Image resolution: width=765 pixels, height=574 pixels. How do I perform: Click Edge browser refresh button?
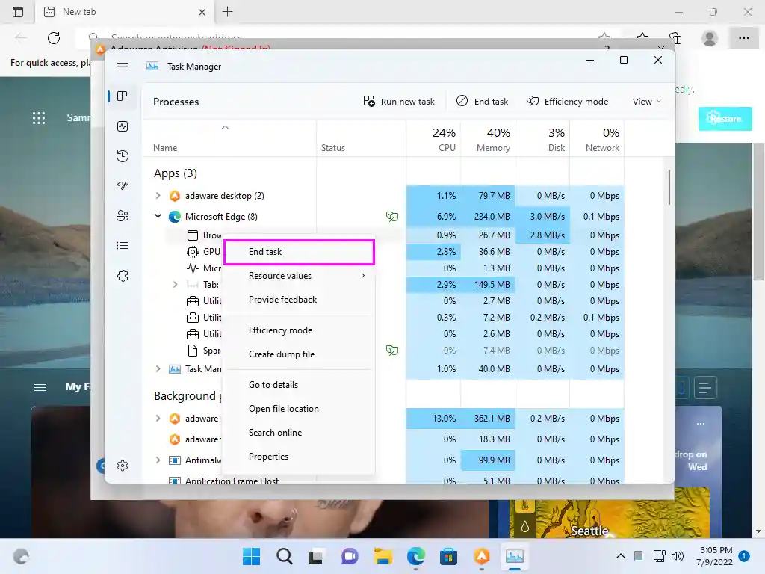(54, 38)
